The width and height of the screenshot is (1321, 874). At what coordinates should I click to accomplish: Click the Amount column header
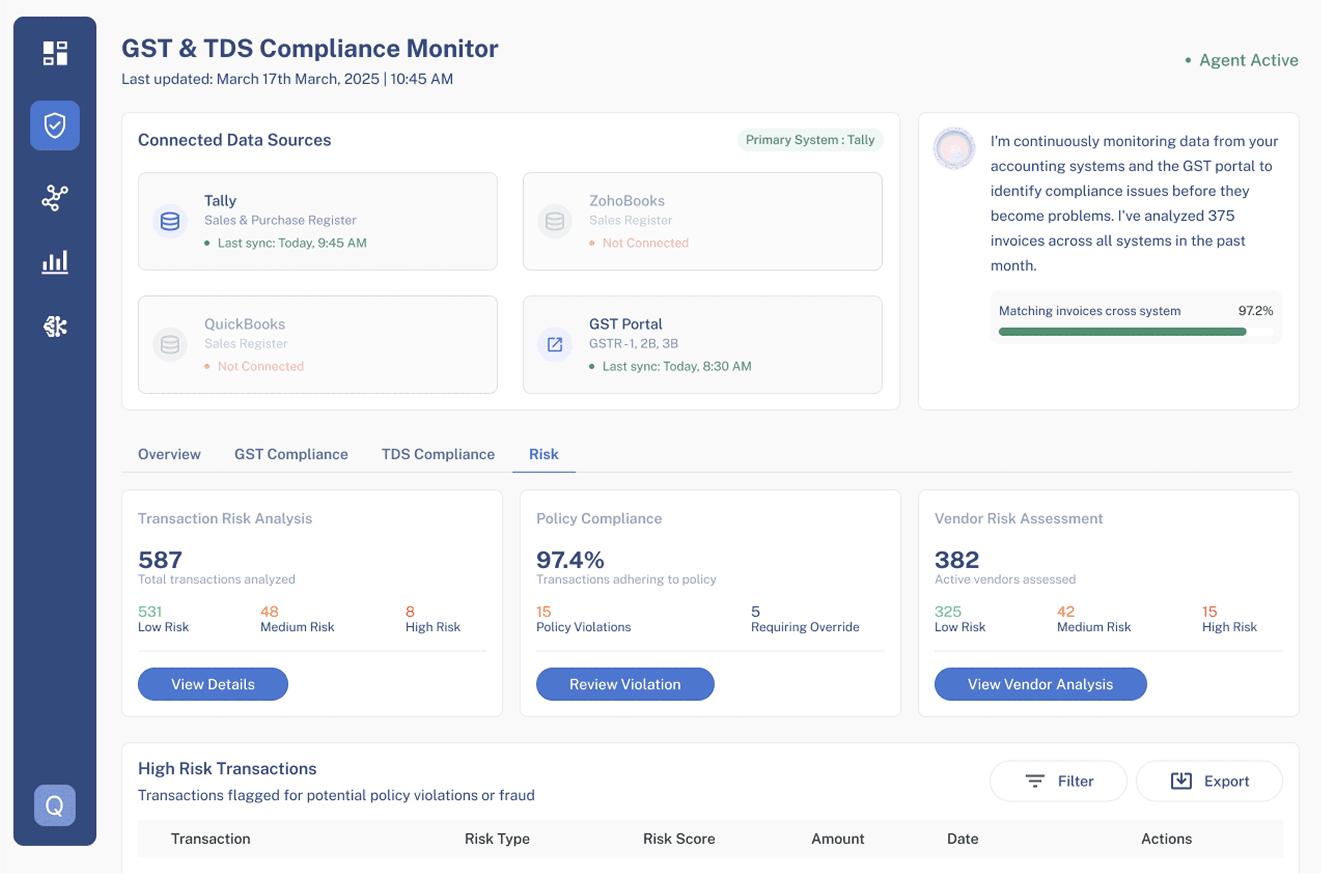pyautogui.click(x=837, y=838)
